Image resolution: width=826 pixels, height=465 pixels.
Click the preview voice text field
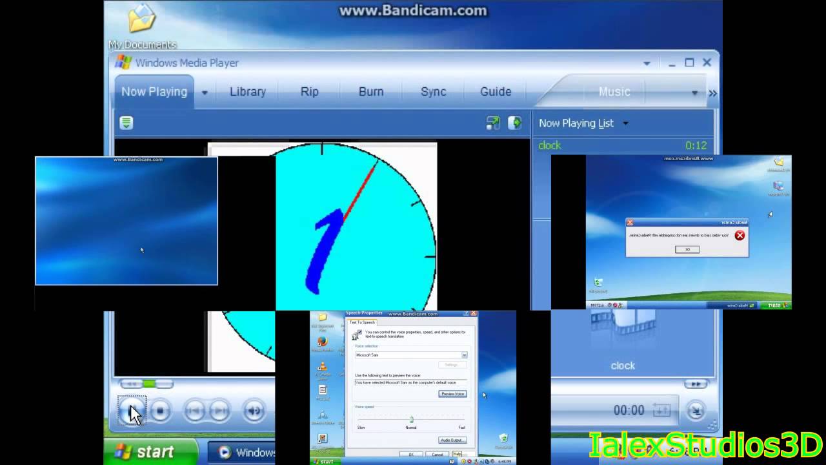[410, 382]
